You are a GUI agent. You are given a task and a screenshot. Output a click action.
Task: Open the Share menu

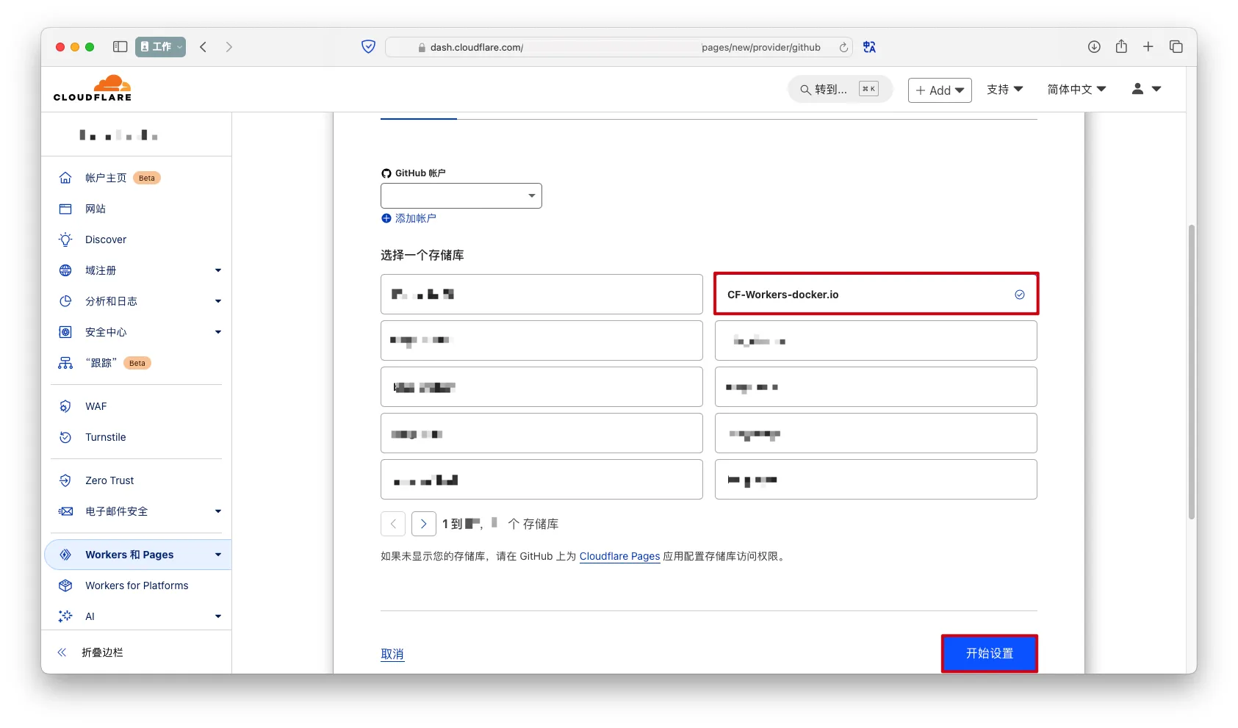tap(1121, 46)
